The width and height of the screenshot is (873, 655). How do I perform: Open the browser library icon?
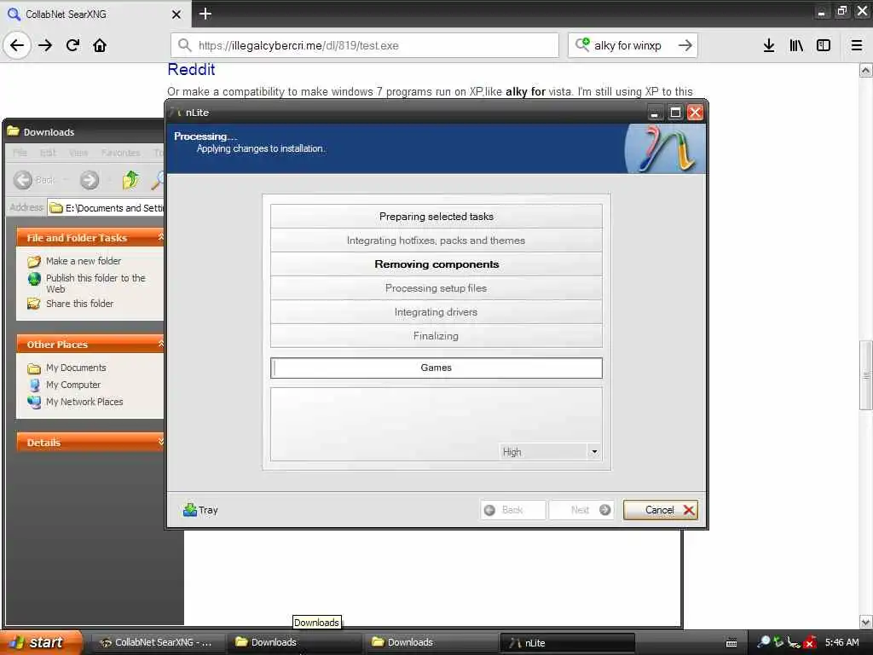pyautogui.click(x=796, y=45)
